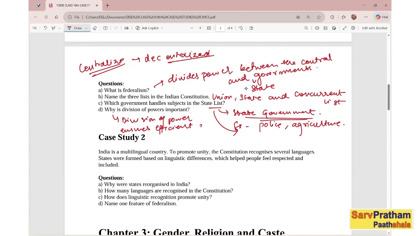Click the address bar zoom magnifier

click(x=308, y=17)
